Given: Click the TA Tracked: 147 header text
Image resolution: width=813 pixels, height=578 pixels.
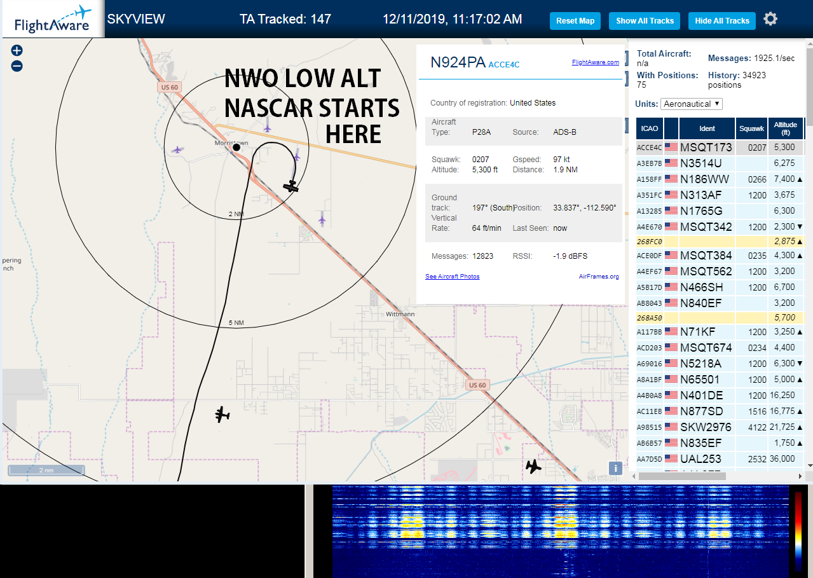Looking at the screenshot, I should tap(285, 19).
